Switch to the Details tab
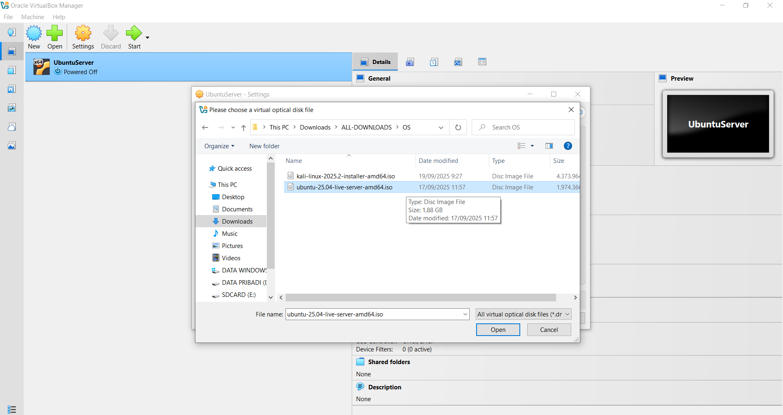This screenshot has height=415, width=783. [x=375, y=62]
